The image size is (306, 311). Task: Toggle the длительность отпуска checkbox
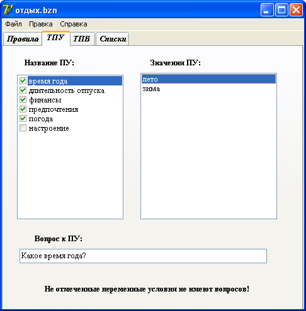(x=23, y=90)
